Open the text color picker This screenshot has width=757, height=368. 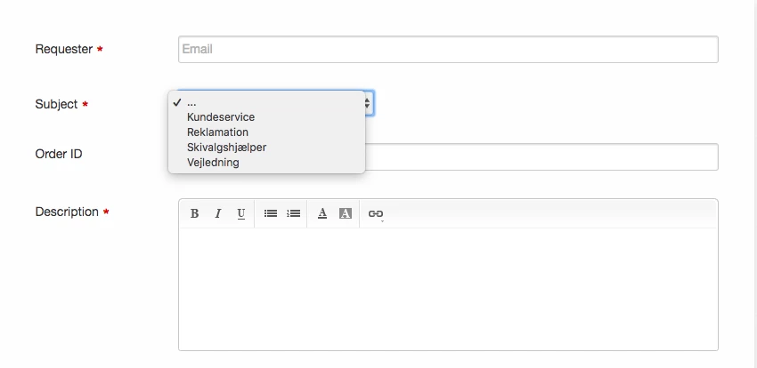(322, 213)
